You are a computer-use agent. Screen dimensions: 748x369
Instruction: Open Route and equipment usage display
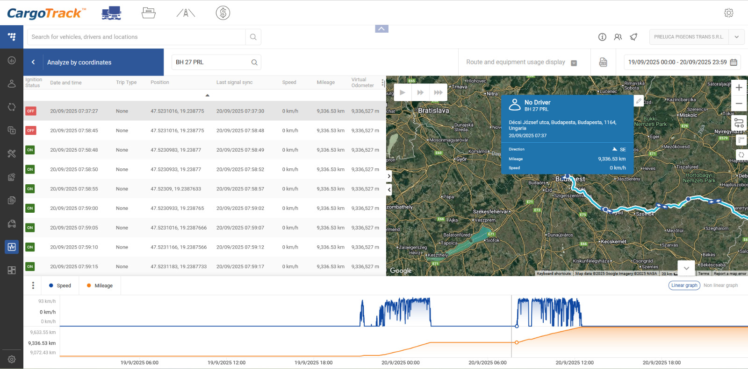coord(521,62)
